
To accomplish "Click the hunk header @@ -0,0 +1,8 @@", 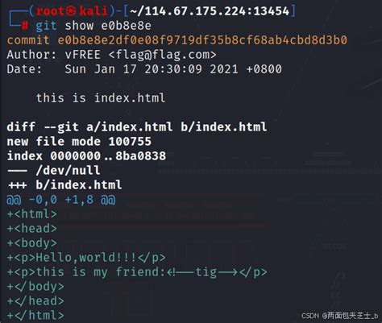I will 61,200.
